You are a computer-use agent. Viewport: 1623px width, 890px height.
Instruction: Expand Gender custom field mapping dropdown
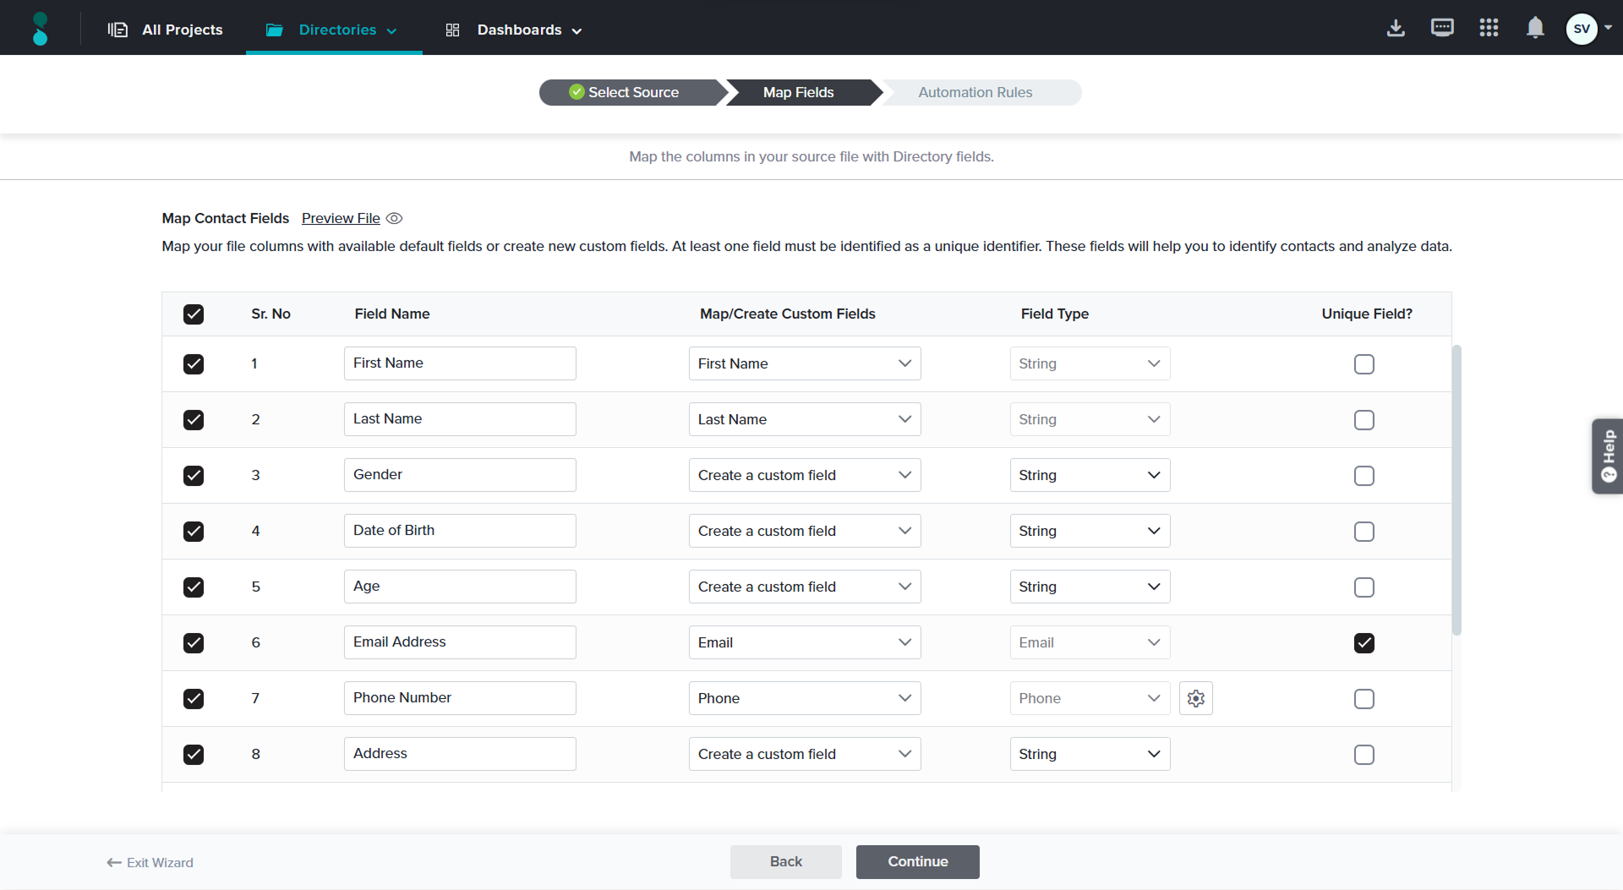[804, 476]
